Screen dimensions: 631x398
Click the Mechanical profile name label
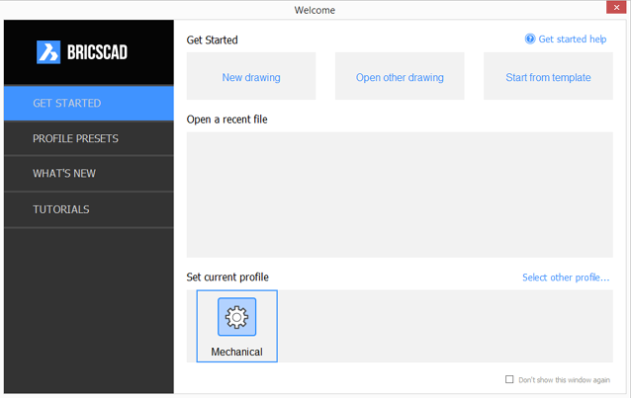236,352
